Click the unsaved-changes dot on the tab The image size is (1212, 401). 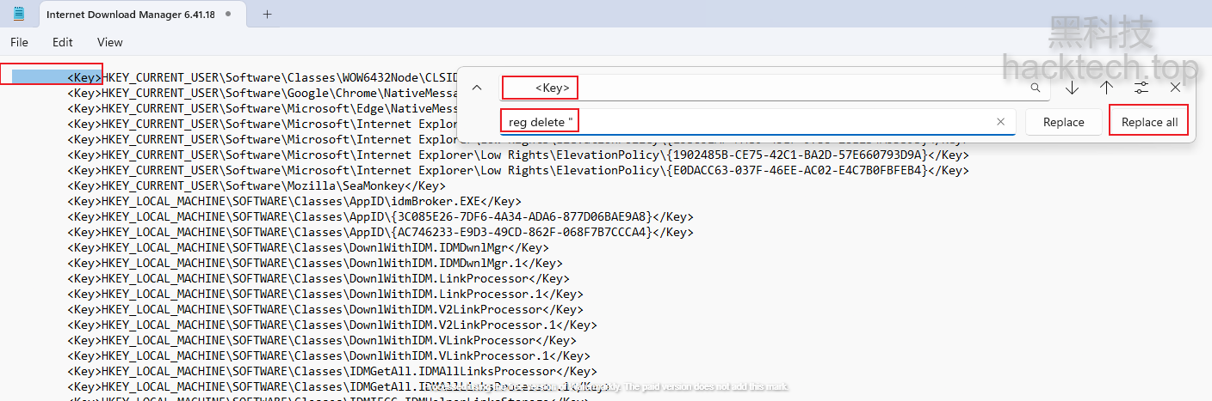click(x=227, y=15)
